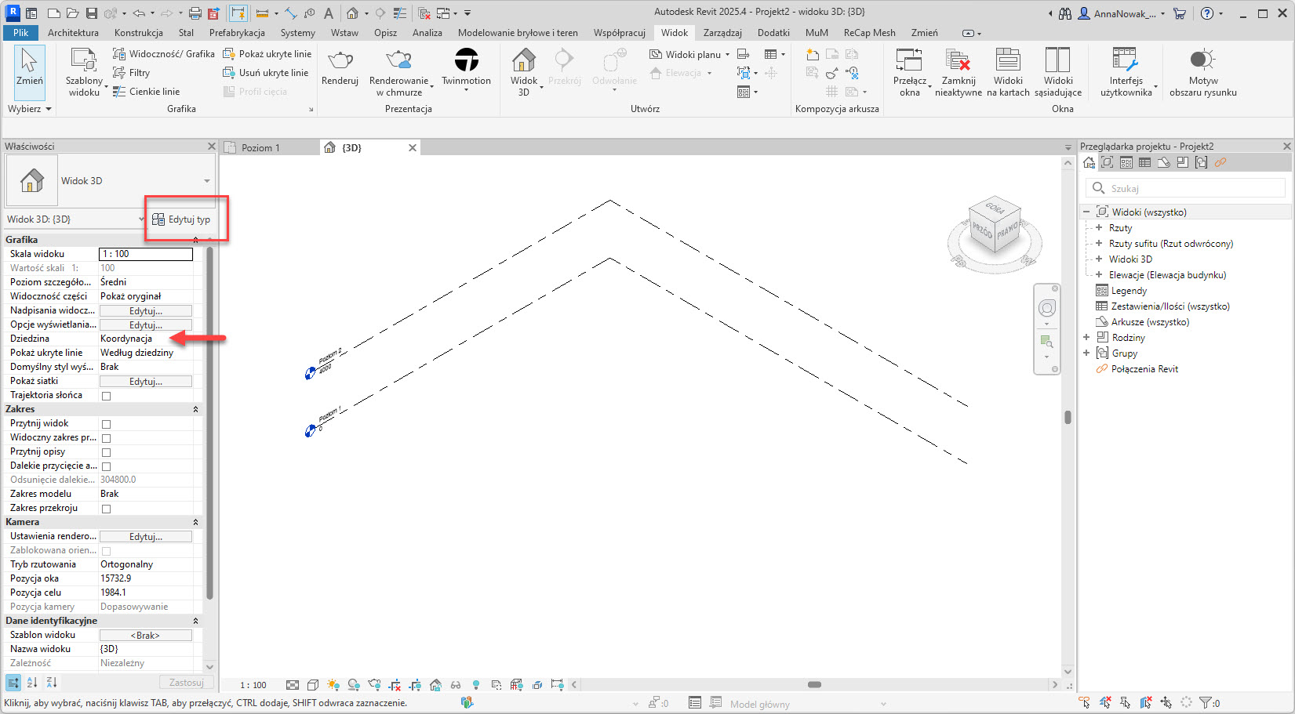Click Zamknij nieaktywne windows icon
This screenshot has height=714, width=1295.
click(x=958, y=60)
